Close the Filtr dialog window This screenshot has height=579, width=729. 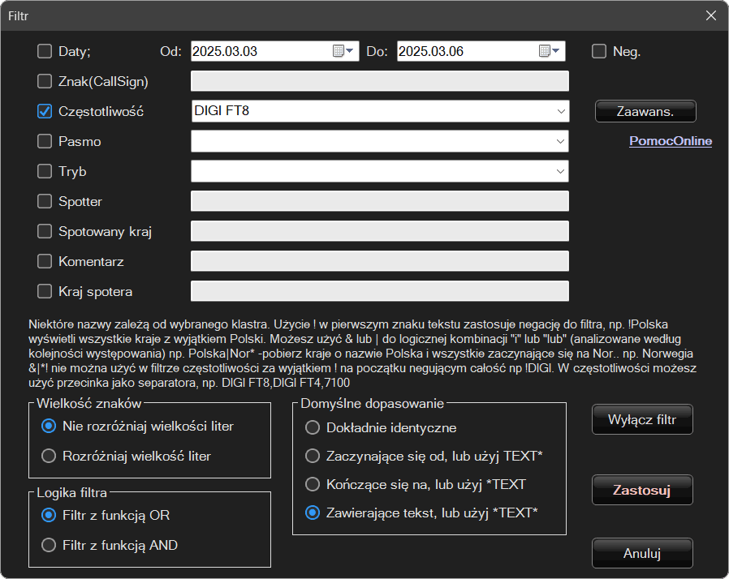(710, 15)
